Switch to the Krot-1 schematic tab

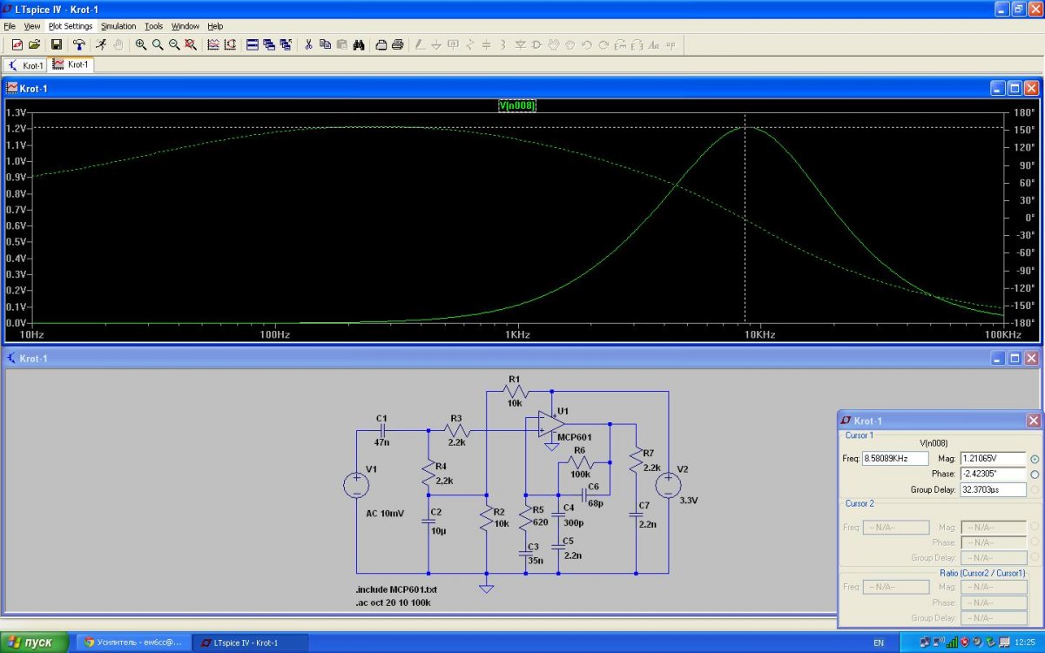click(25, 65)
